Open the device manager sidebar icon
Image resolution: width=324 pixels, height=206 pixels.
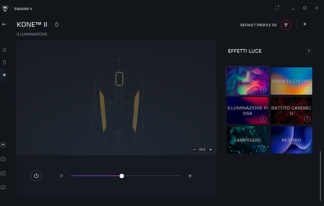click(3, 173)
